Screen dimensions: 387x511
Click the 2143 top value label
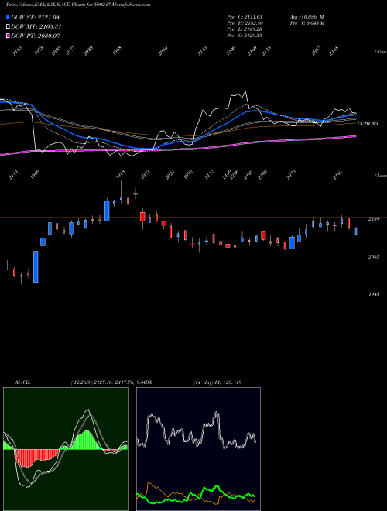click(x=202, y=51)
